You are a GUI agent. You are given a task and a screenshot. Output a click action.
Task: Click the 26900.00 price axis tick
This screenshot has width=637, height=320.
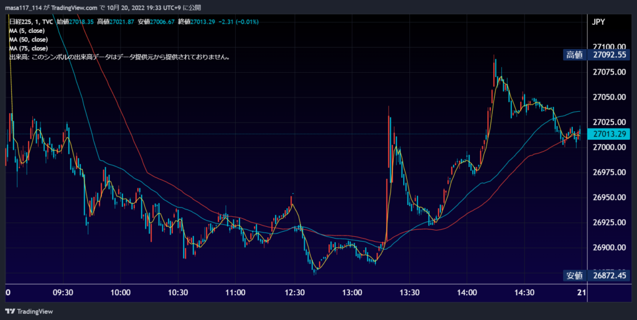(610, 248)
